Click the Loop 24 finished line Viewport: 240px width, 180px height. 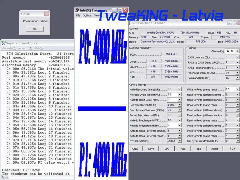click(x=39, y=159)
